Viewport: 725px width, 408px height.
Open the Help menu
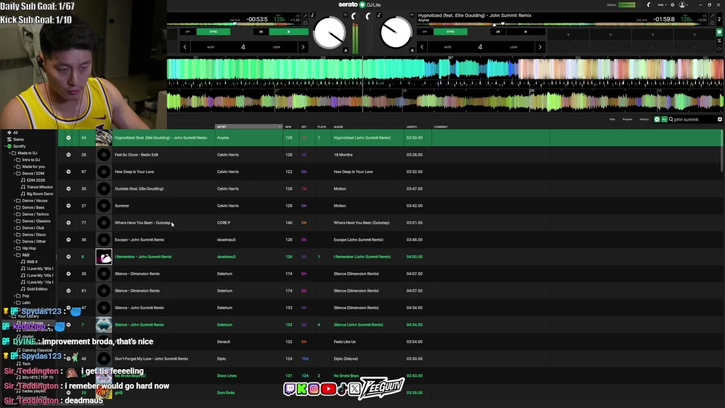coord(661,5)
